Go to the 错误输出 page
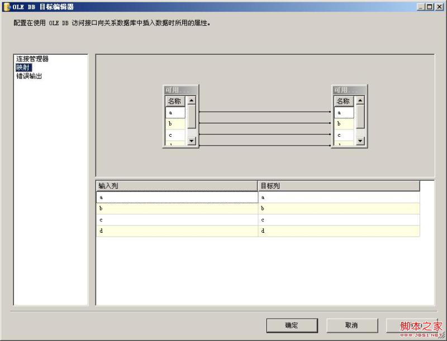The width and height of the screenshot is (447, 341). (29, 76)
